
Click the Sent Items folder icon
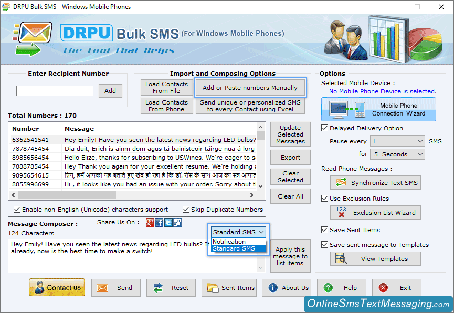click(213, 288)
